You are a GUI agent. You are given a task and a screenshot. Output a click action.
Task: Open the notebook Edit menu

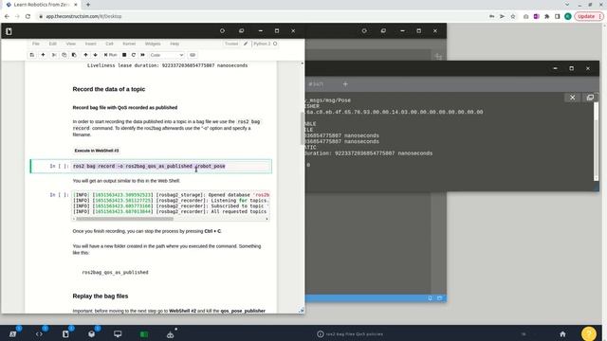click(x=53, y=44)
